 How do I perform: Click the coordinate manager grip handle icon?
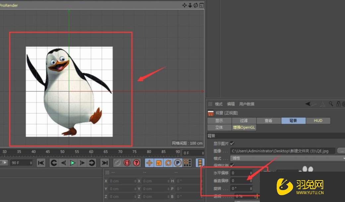click(x=107, y=172)
